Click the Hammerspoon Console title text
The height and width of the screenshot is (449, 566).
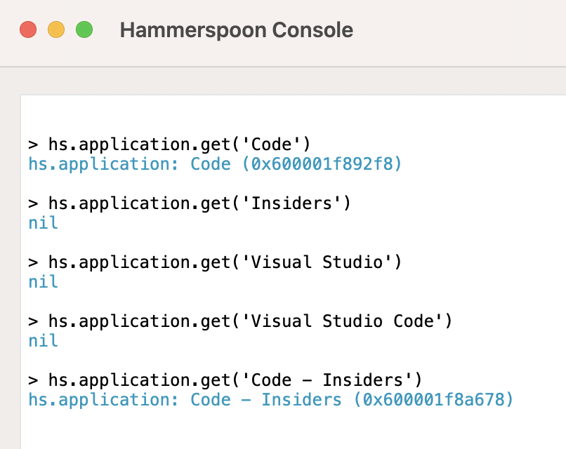[x=236, y=29]
